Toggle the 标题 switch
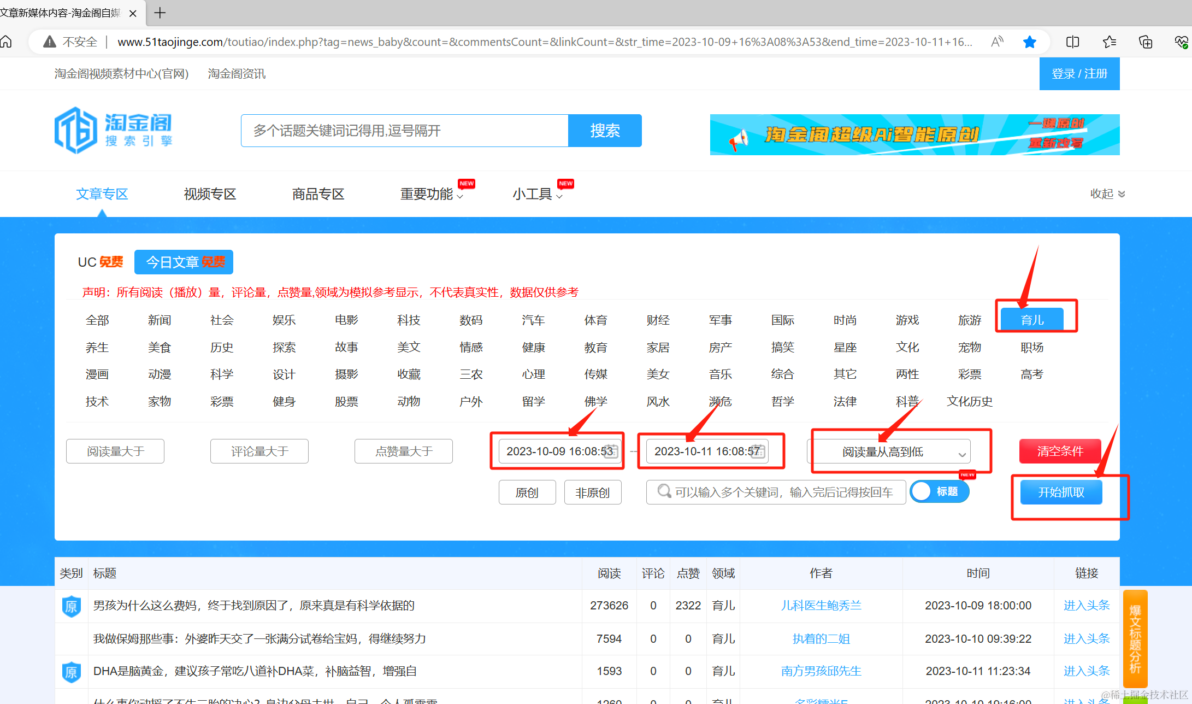This screenshot has height=704, width=1192. pyautogui.click(x=939, y=491)
